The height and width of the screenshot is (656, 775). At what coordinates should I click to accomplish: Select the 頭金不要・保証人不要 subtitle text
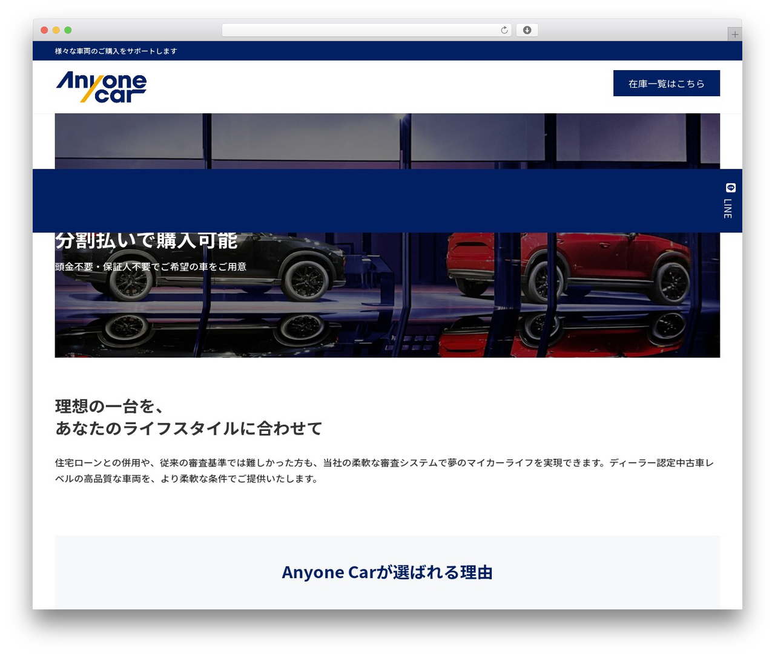pos(151,267)
